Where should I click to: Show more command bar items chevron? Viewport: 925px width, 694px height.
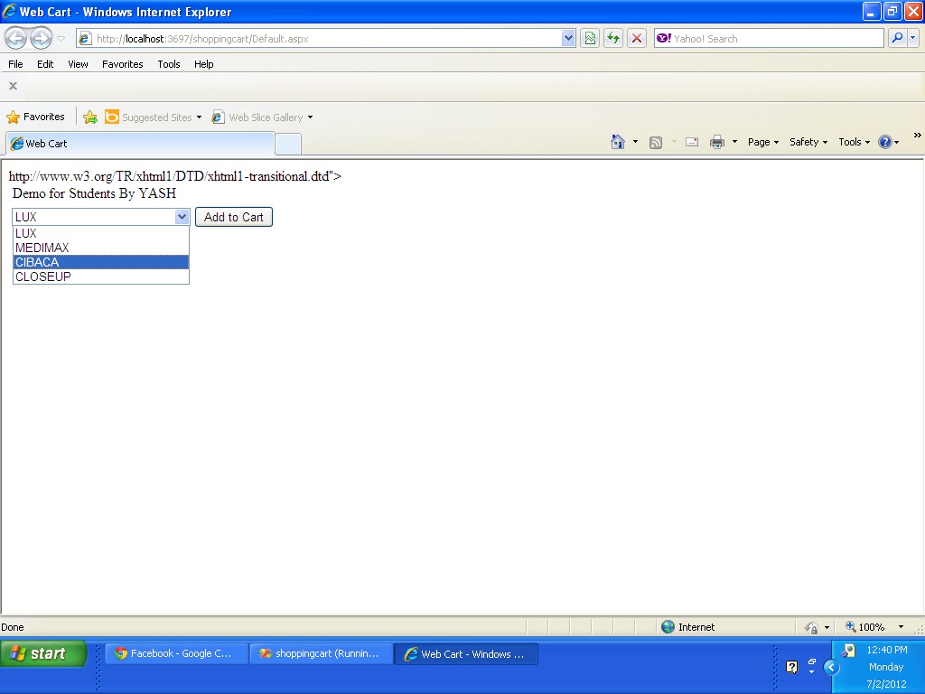point(918,136)
